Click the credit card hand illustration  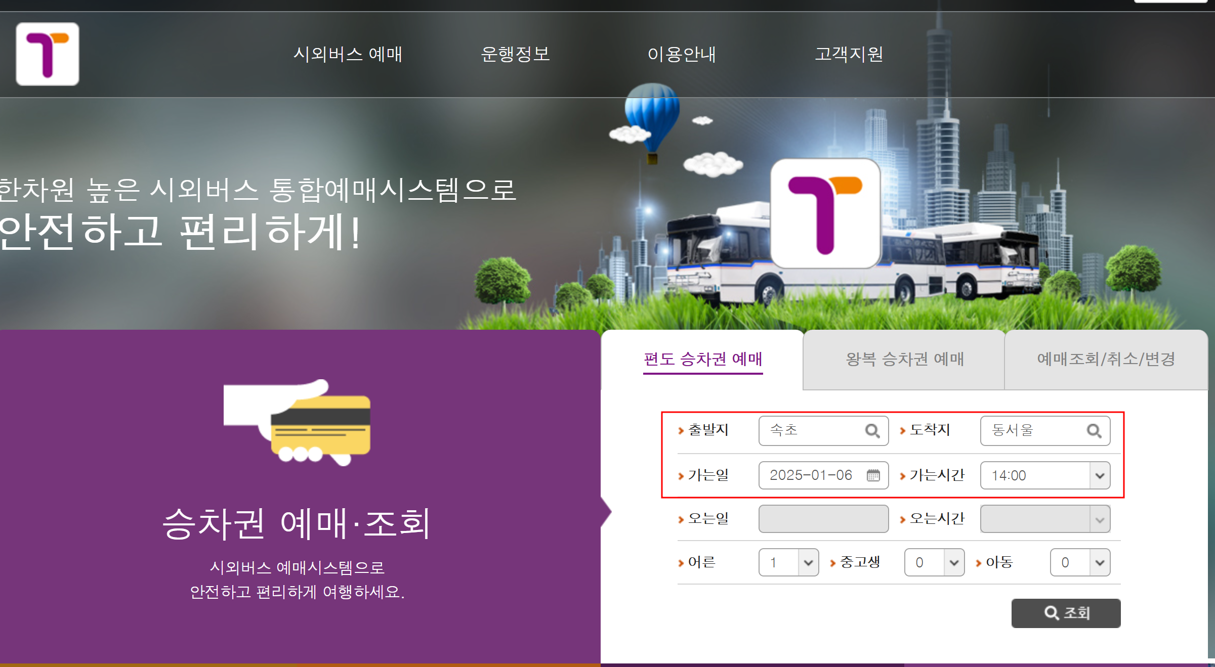tap(298, 422)
